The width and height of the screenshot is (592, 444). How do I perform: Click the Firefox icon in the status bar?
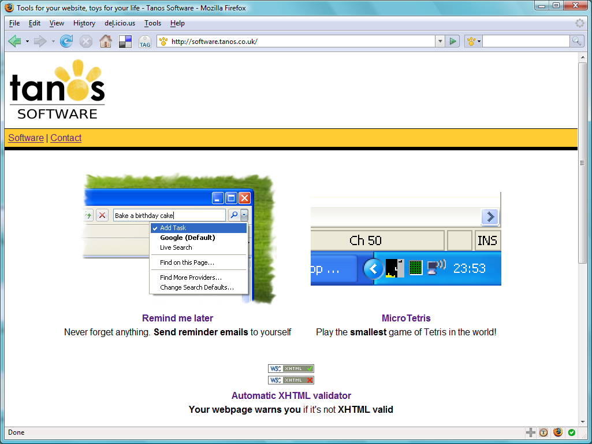click(557, 432)
